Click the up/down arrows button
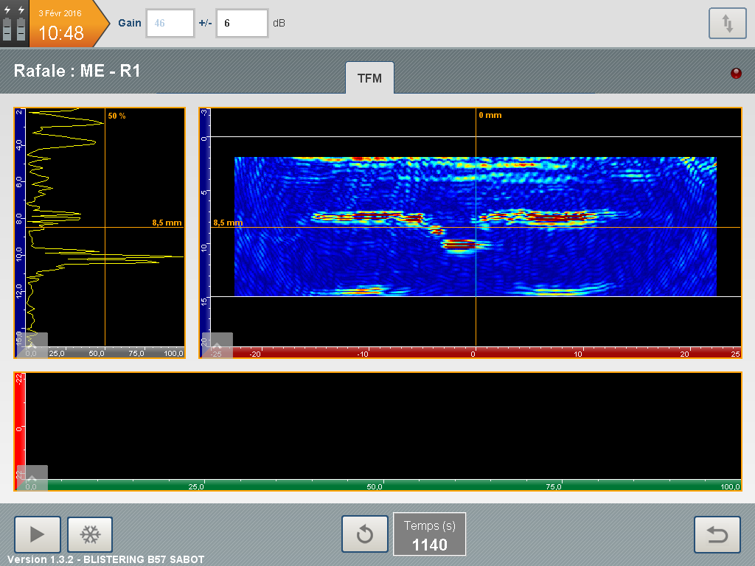Screen dimensions: 755x566 (x=727, y=24)
